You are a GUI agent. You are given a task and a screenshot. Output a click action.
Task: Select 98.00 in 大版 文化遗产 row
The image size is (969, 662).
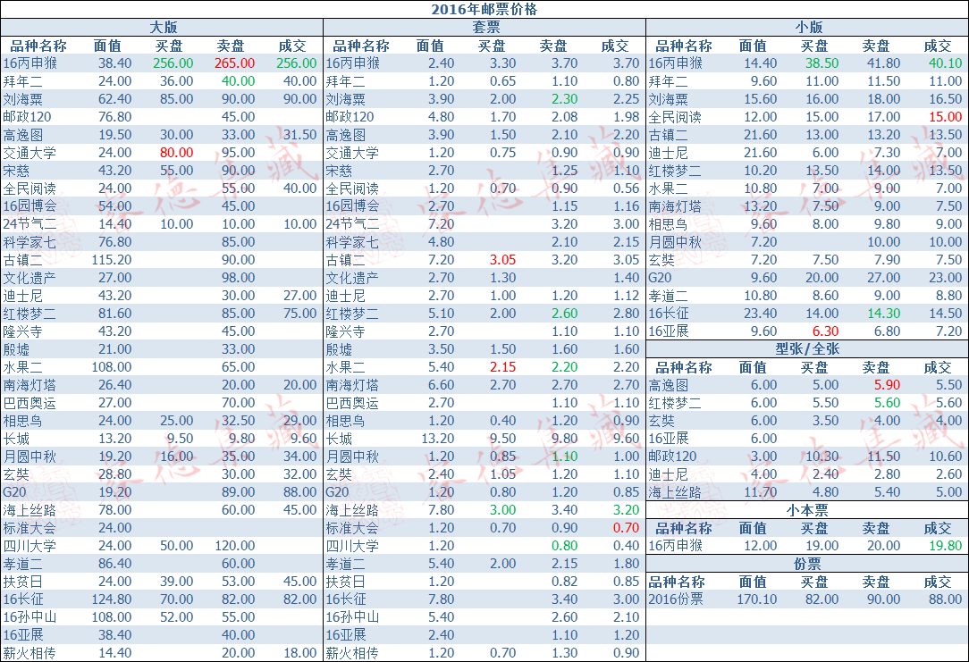click(x=239, y=277)
